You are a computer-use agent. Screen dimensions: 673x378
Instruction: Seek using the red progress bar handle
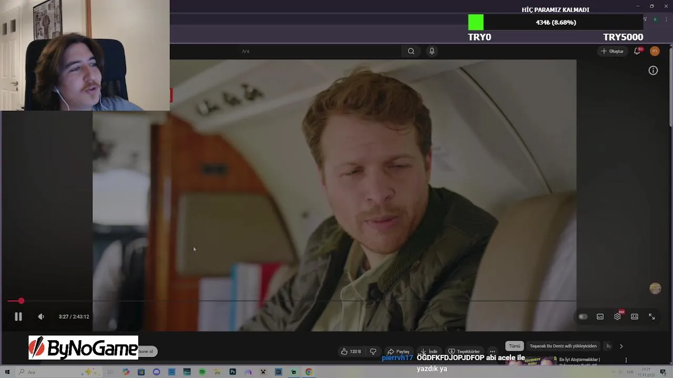tap(21, 301)
